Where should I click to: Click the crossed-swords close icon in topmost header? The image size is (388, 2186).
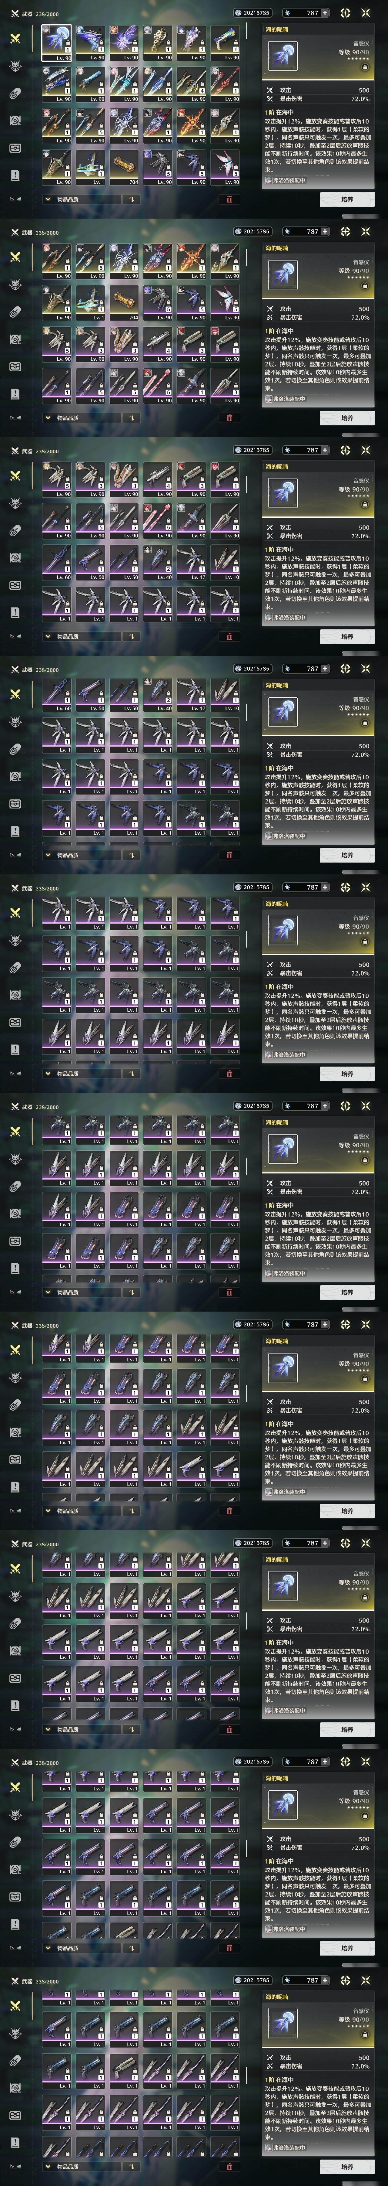pos(366,13)
